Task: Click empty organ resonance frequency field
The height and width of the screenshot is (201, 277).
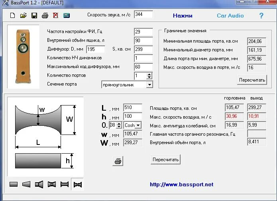Action: click(x=257, y=134)
